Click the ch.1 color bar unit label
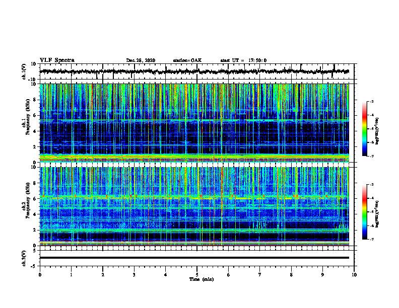 [x=377, y=131]
